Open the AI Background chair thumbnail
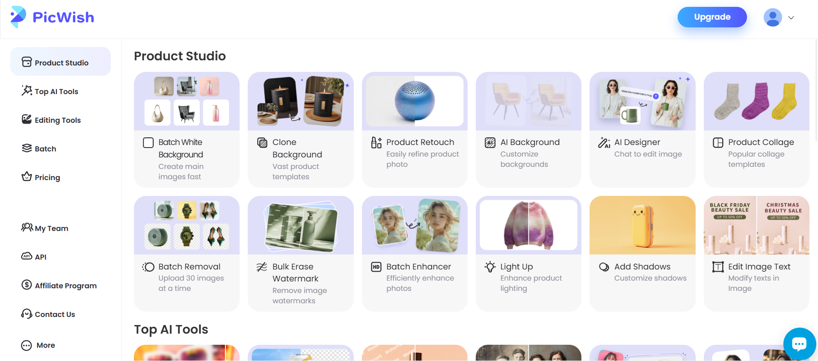The width and height of the screenshot is (818, 361). pos(528,101)
